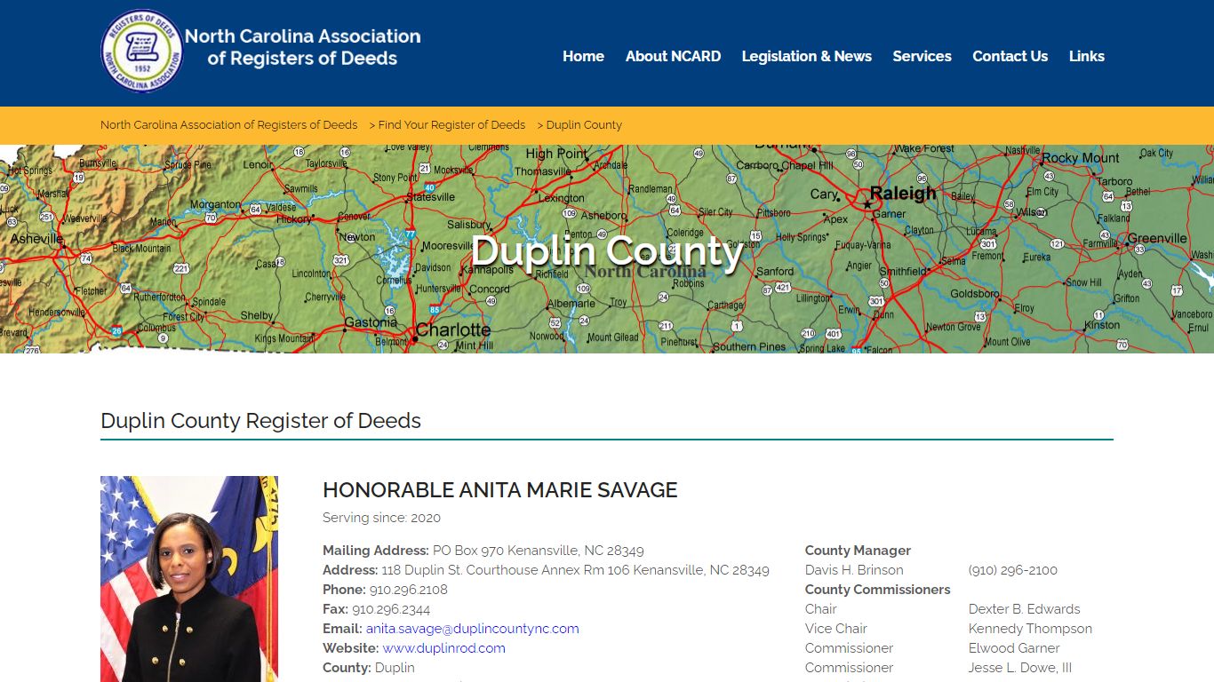Click Charlotte on the banner map

(x=453, y=330)
